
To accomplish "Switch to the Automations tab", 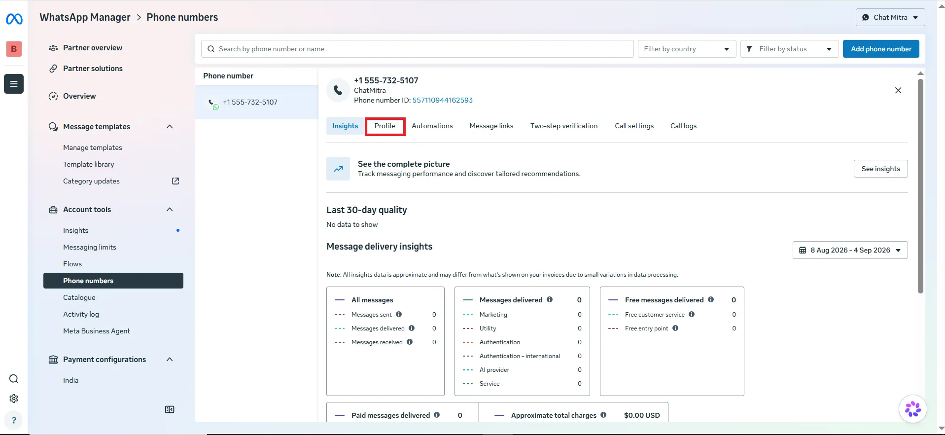I will pyautogui.click(x=432, y=126).
